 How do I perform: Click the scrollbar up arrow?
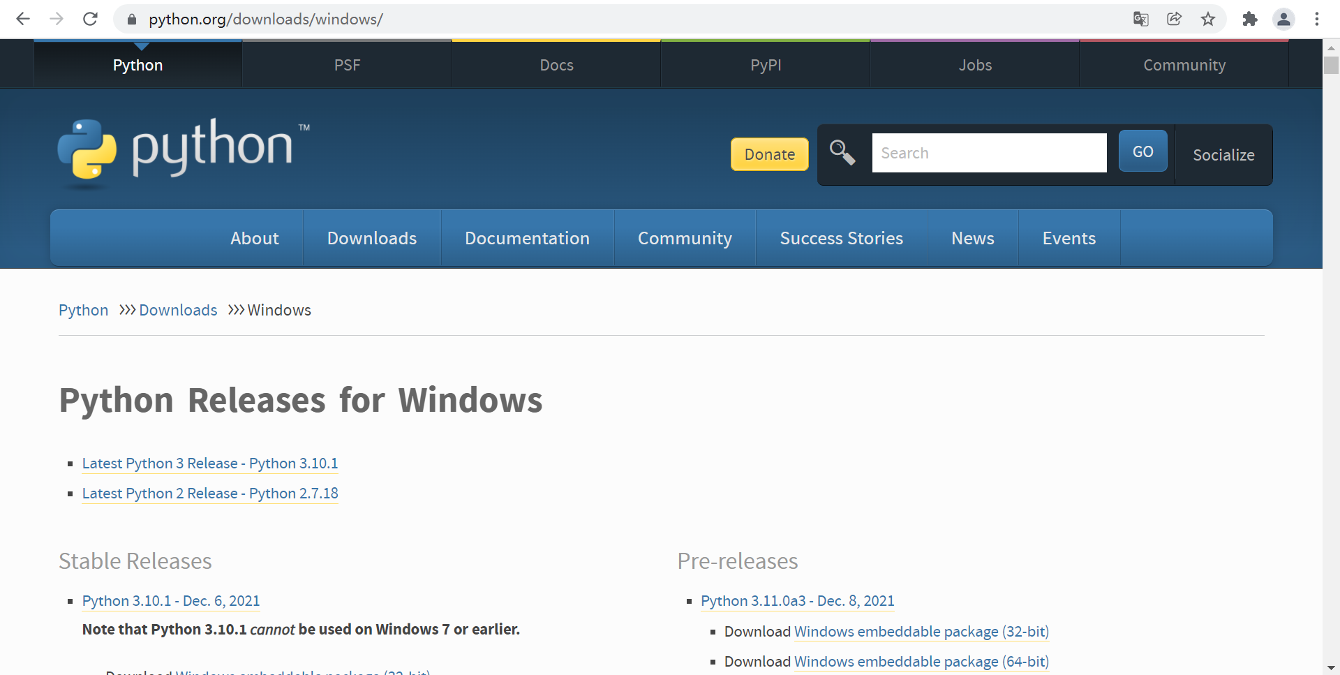pos(1331,48)
